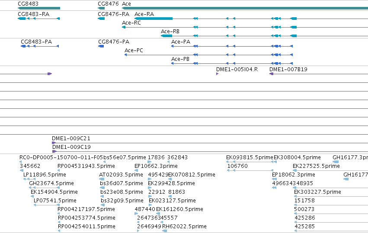Screen dimensions: 368x233
Task: Click the CG8476-PA protein label
Action: [114, 42]
